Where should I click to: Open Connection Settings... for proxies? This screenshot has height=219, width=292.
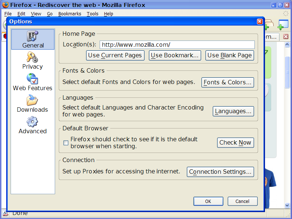220,172
